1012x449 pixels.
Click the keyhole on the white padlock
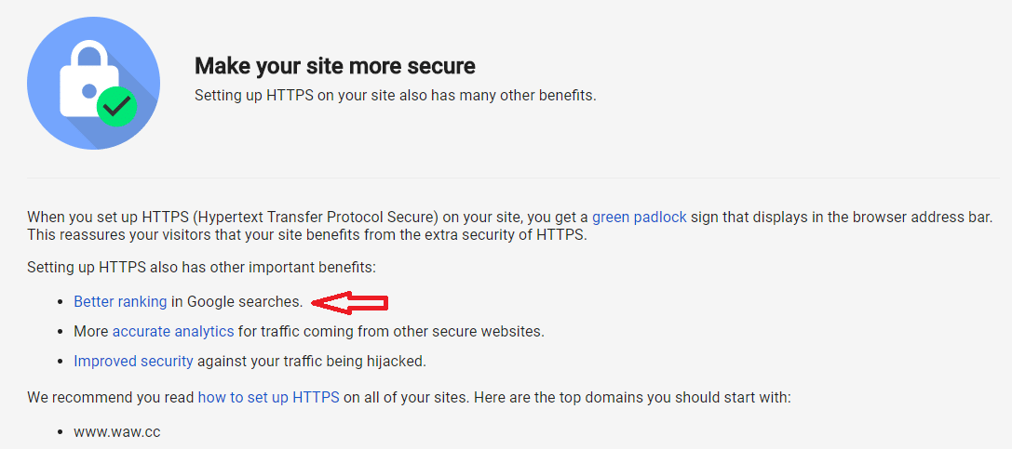click(89, 92)
